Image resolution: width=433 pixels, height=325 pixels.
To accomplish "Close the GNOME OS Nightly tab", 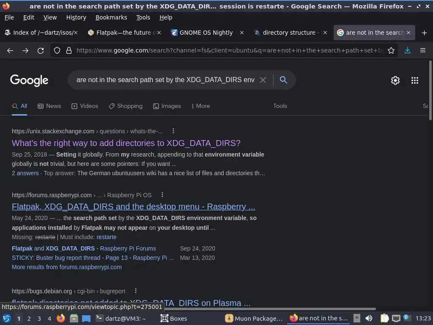I will [241, 33].
